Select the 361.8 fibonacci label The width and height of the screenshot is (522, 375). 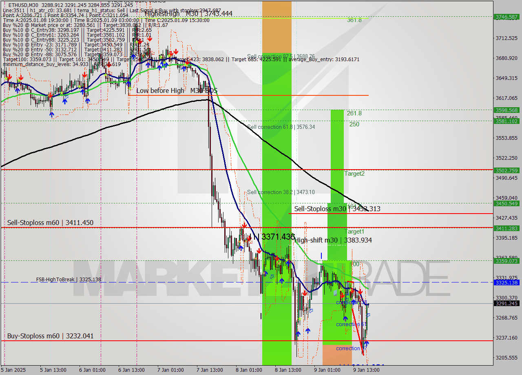tap(354, 20)
